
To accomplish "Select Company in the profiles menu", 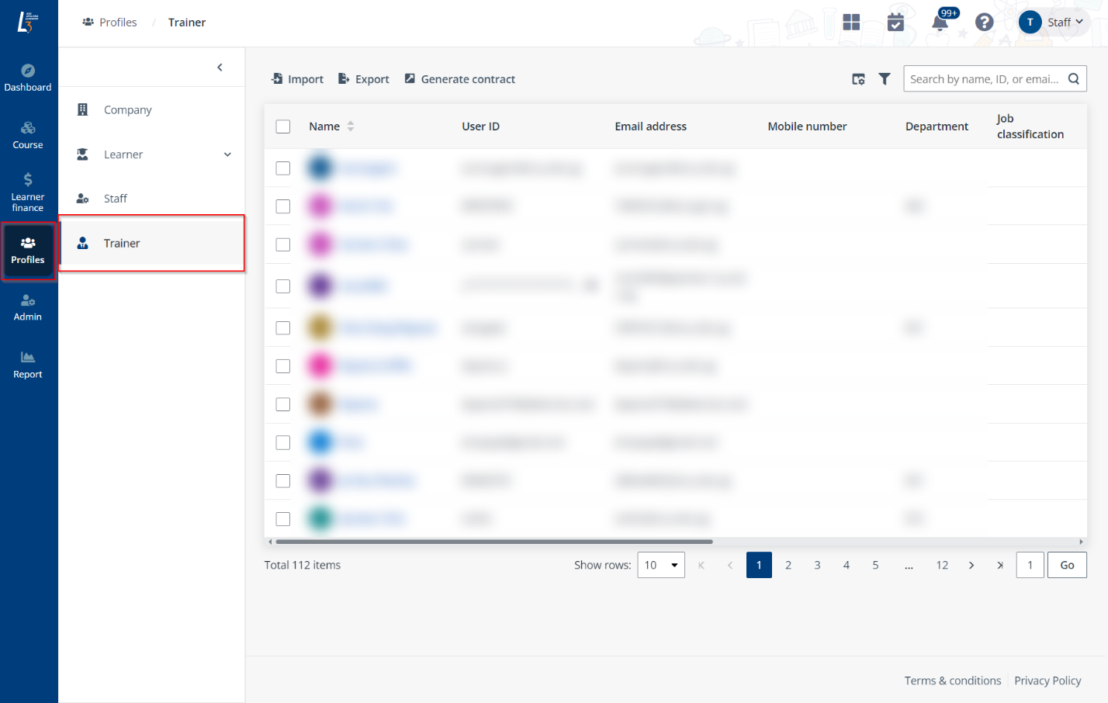I will (127, 110).
